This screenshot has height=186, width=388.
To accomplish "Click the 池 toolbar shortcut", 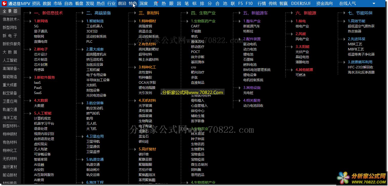I will pyautogui.click(x=225, y=4).
